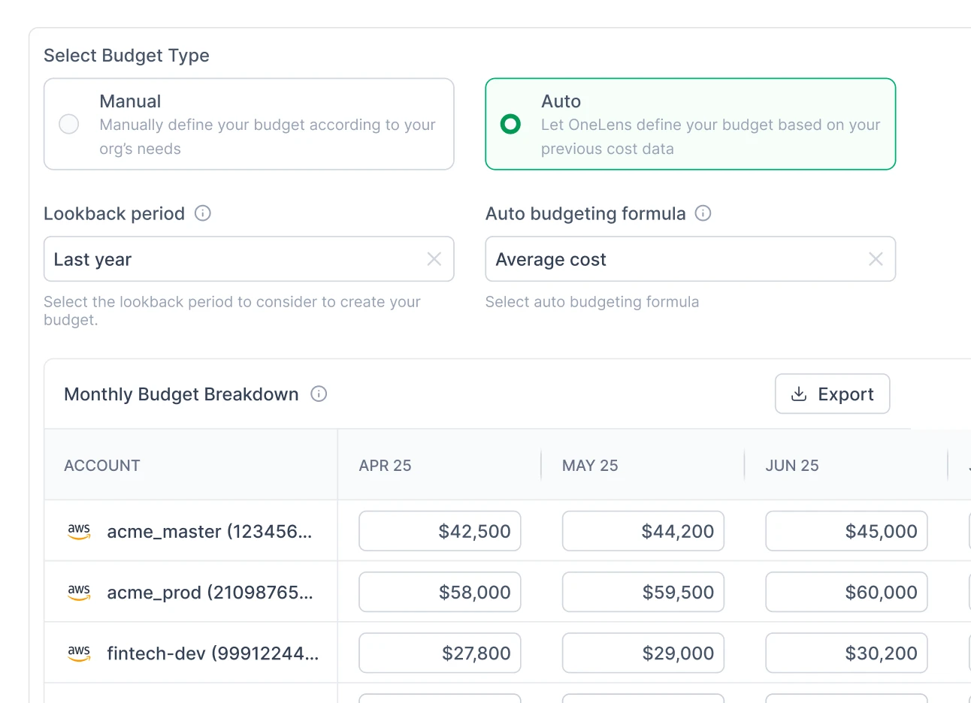The height and width of the screenshot is (703, 971).
Task: Edit acme_master APR 25 budget $42,500
Action: tap(440, 531)
